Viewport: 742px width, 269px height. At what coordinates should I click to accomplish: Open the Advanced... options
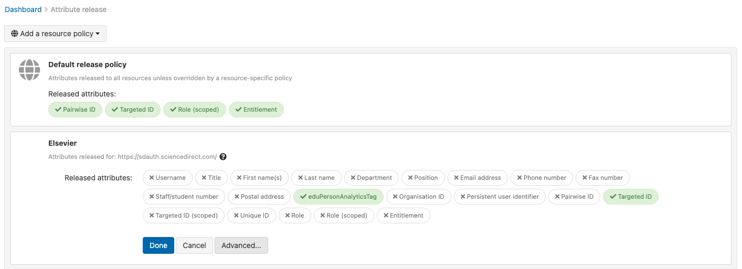pyautogui.click(x=241, y=245)
